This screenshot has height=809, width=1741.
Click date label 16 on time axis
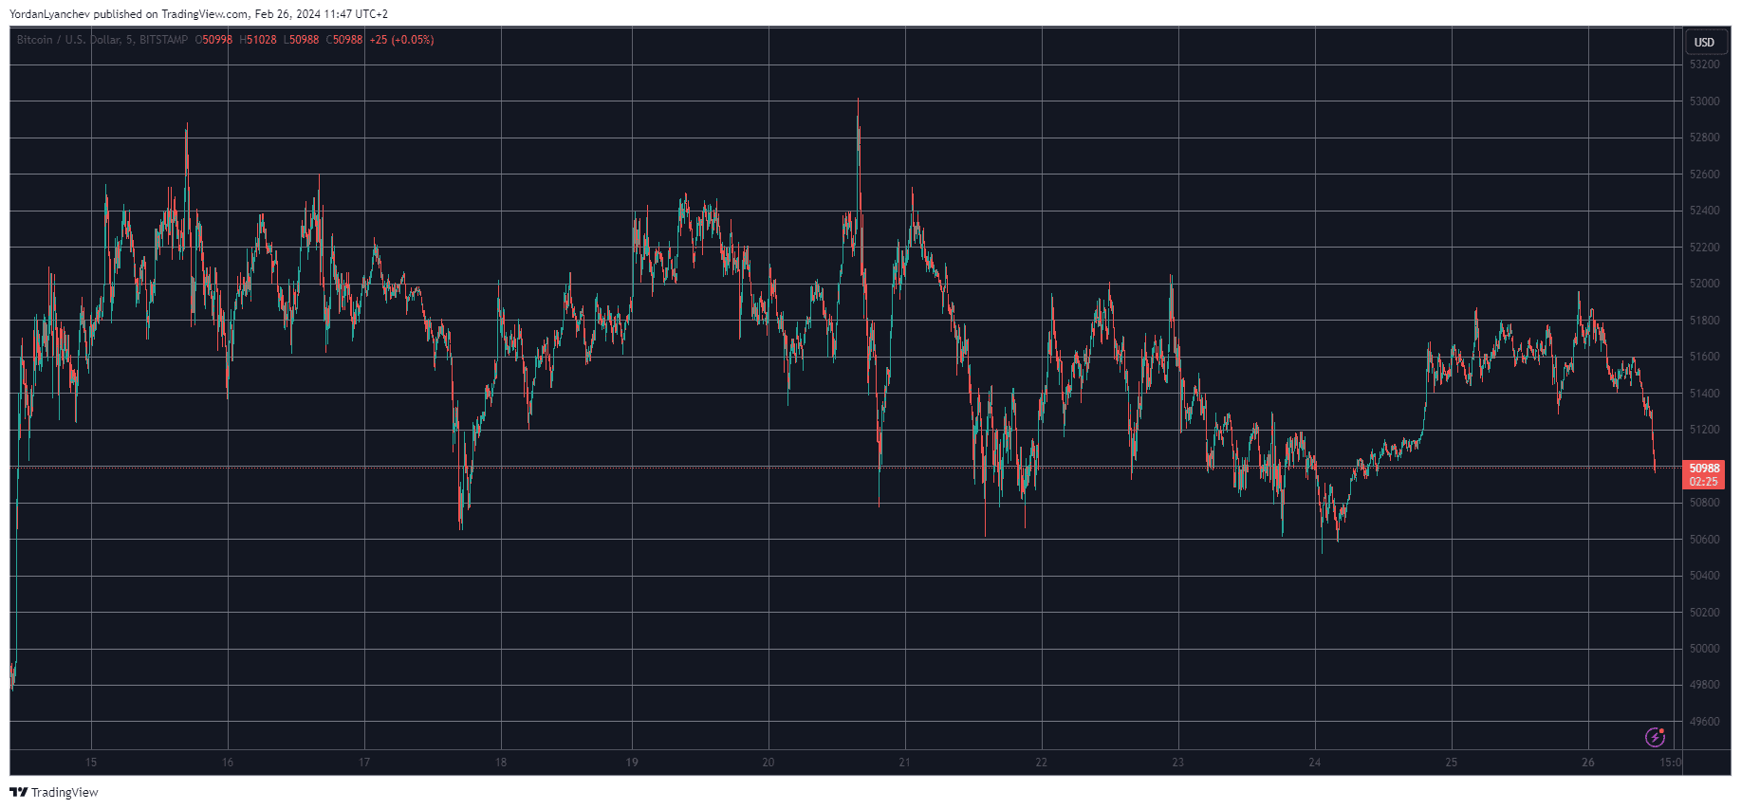coord(228,763)
